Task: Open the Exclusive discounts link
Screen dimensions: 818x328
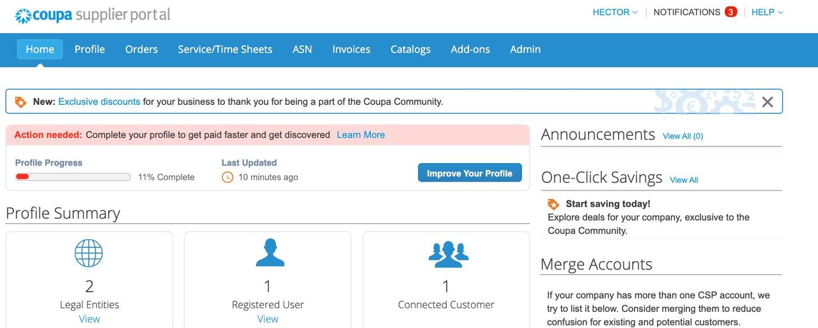Action: pyautogui.click(x=99, y=102)
